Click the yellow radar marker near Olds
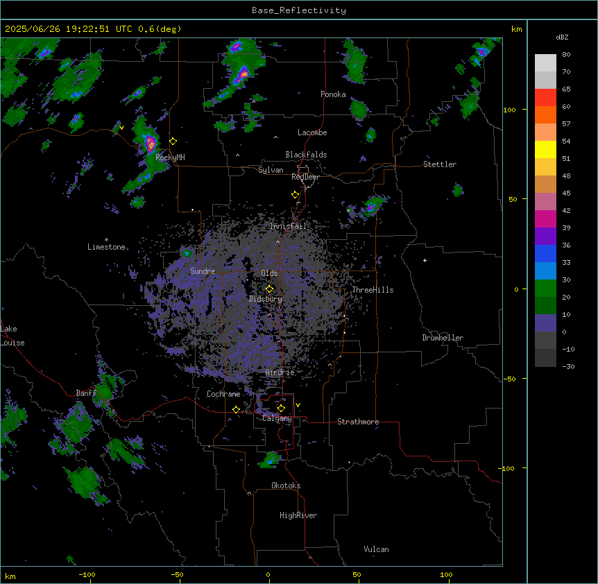 click(270, 289)
